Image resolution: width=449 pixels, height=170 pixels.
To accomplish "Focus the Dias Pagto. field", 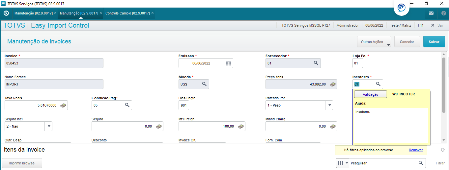I will tap(184, 105).
